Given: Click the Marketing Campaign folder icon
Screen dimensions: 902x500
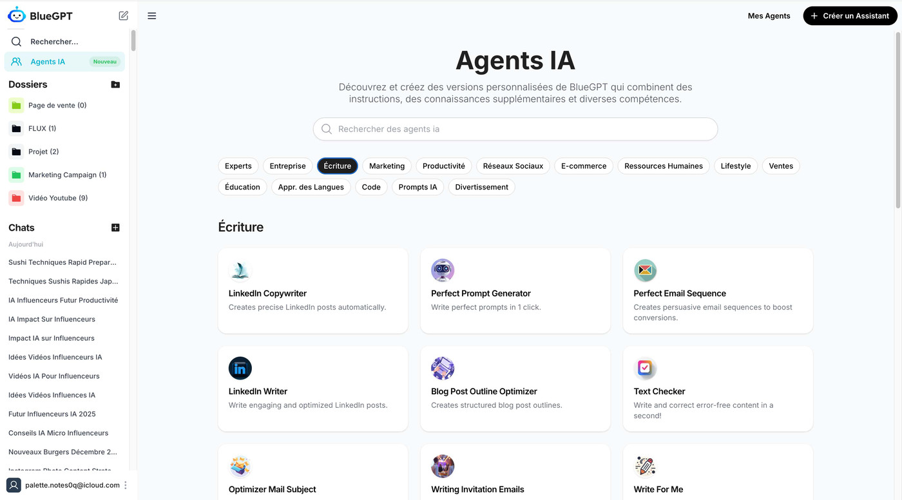Looking at the screenshot, I should [16, 175].
